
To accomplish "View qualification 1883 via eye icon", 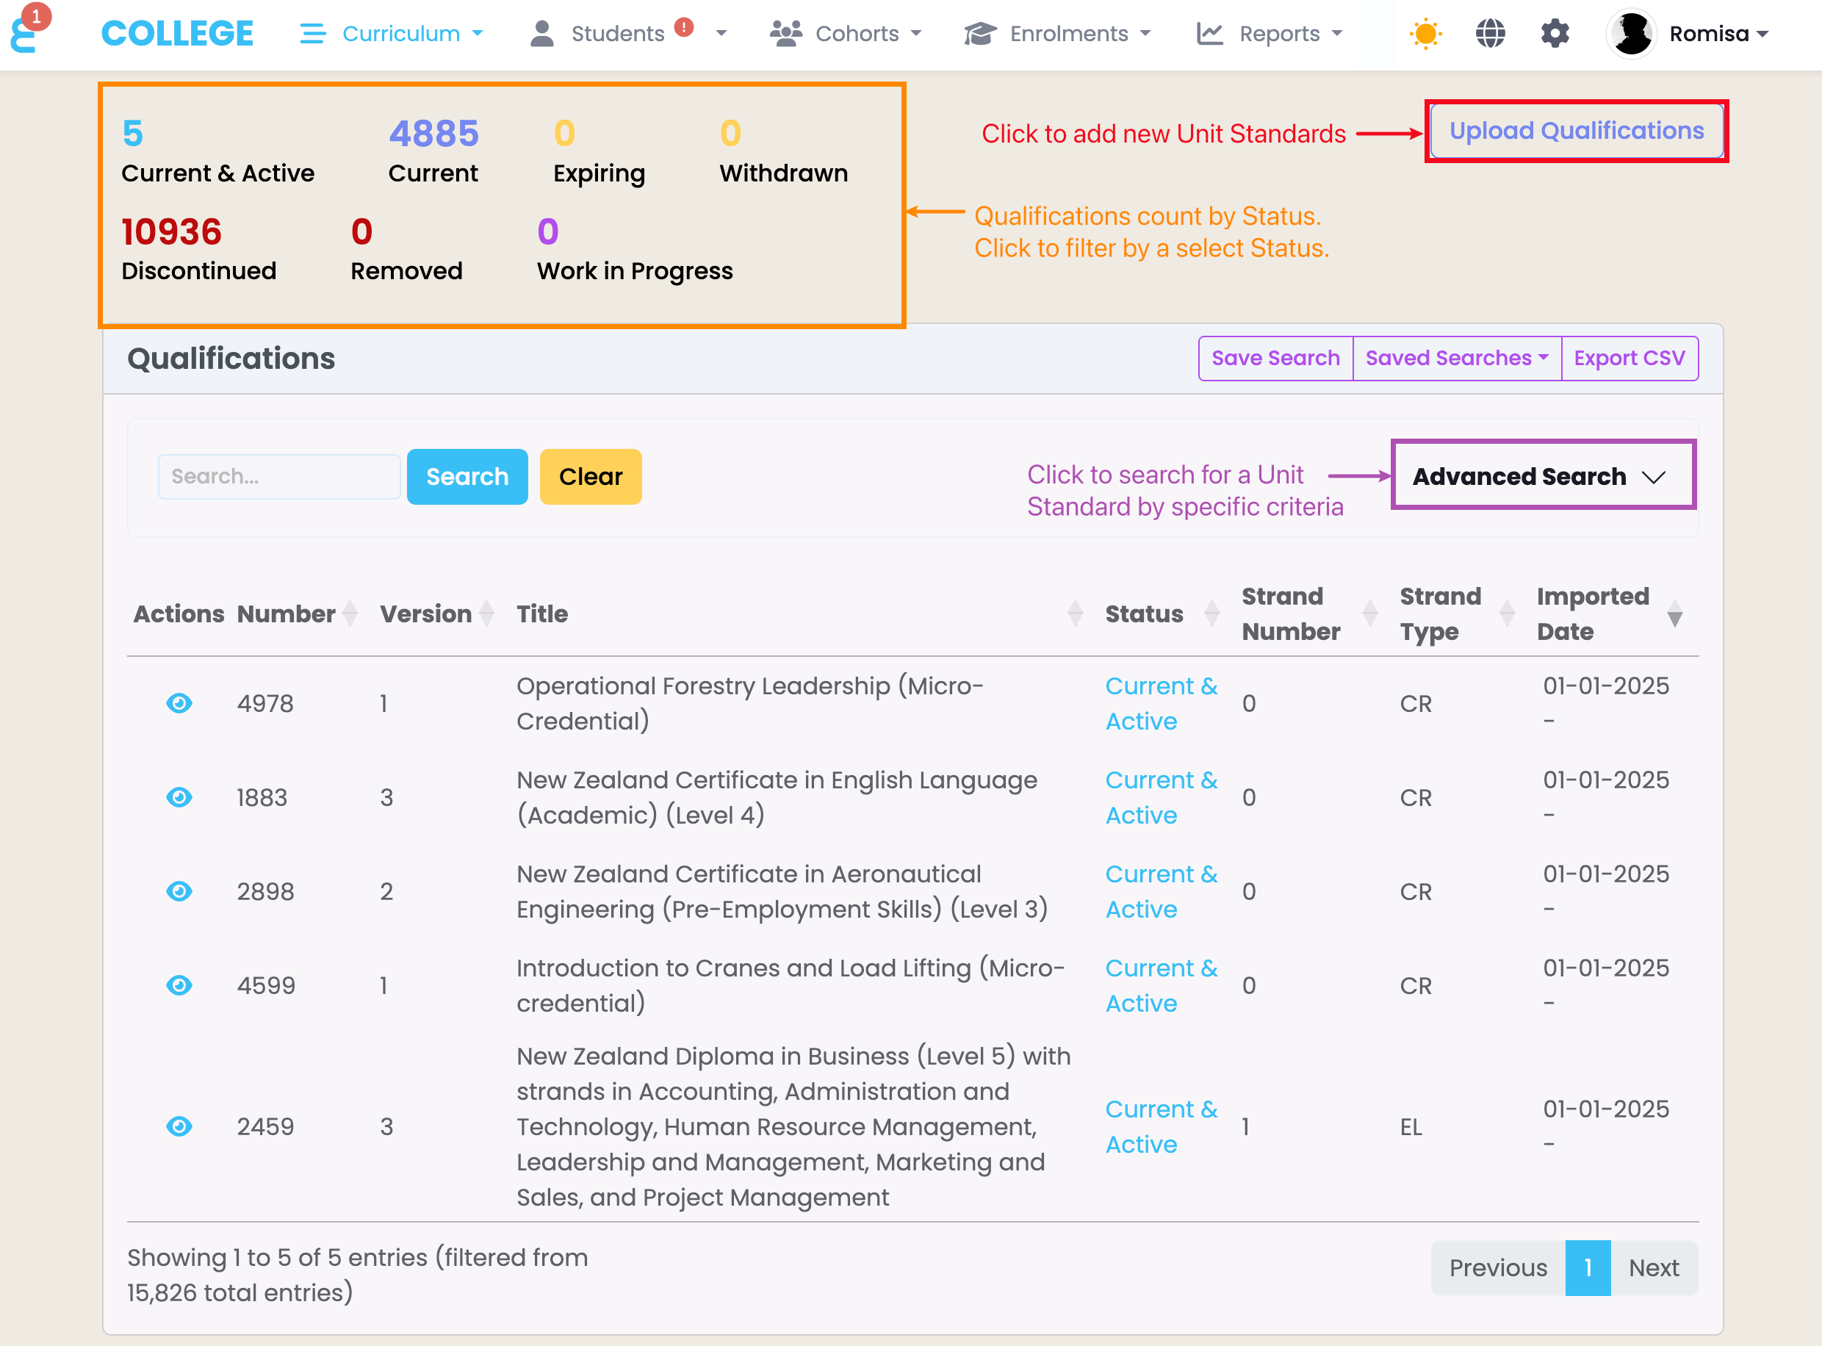I will tap(179, 797).
